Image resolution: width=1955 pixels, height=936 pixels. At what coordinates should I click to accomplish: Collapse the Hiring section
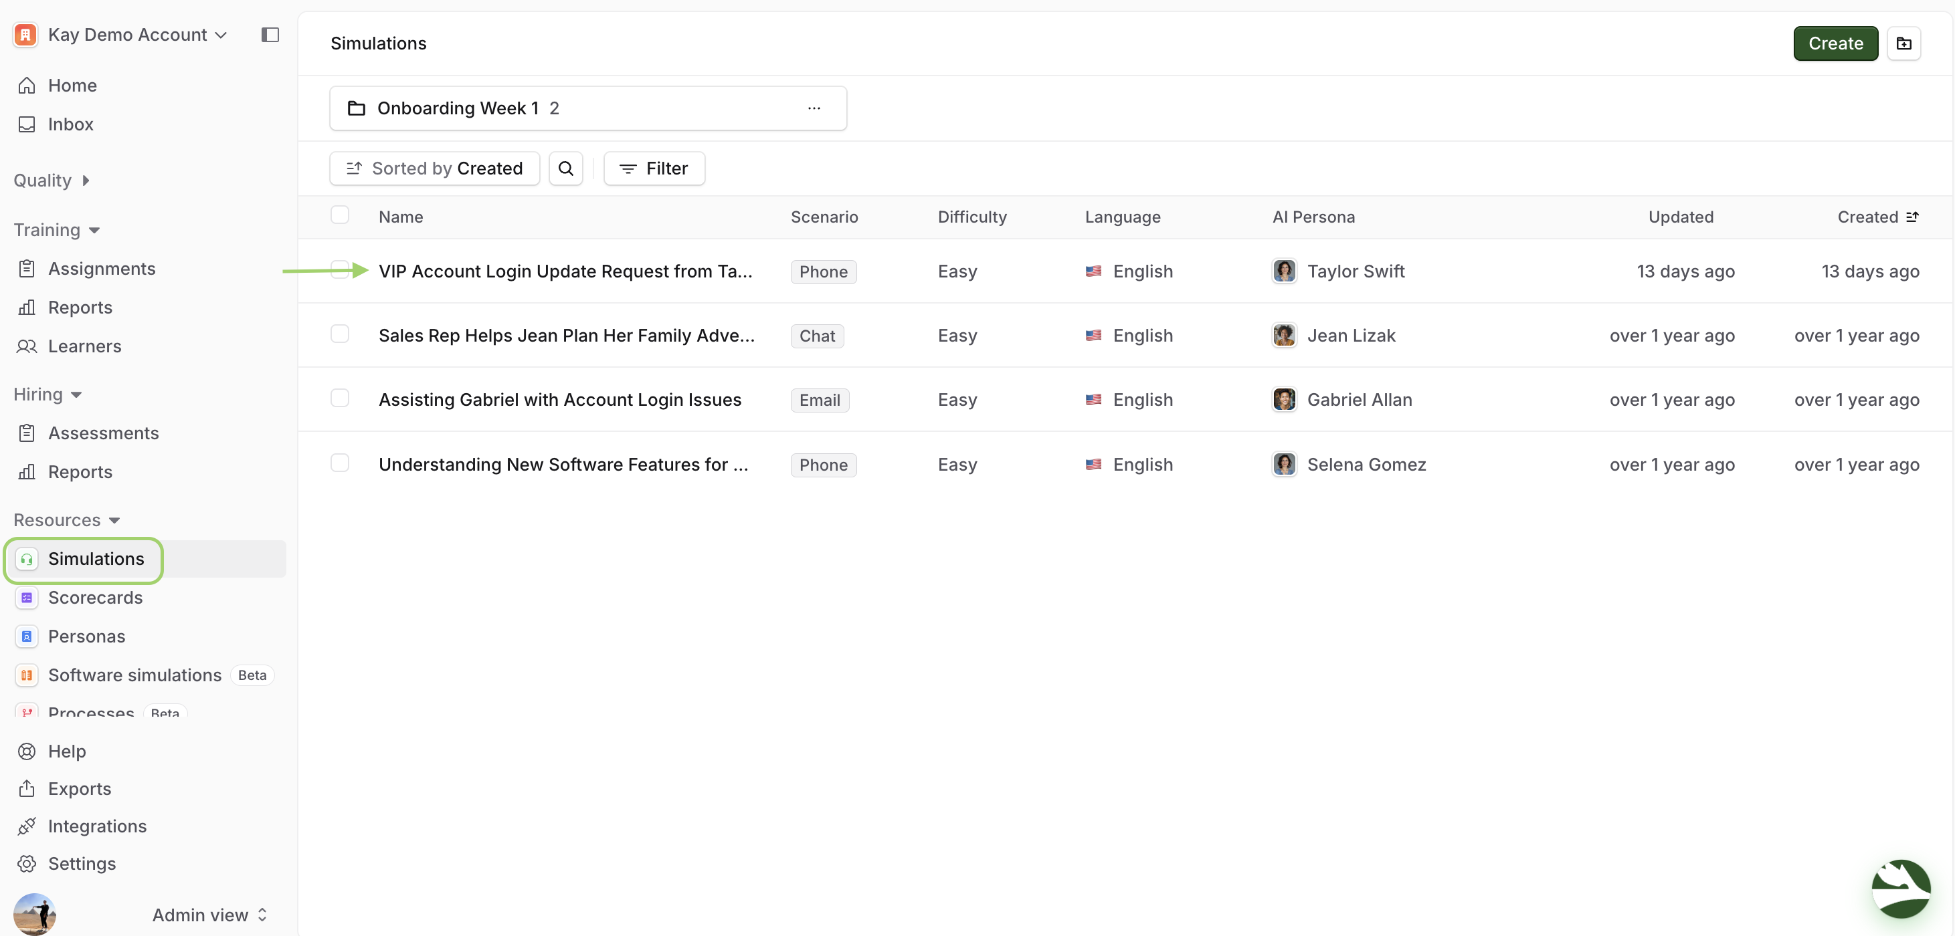[48, 394]
